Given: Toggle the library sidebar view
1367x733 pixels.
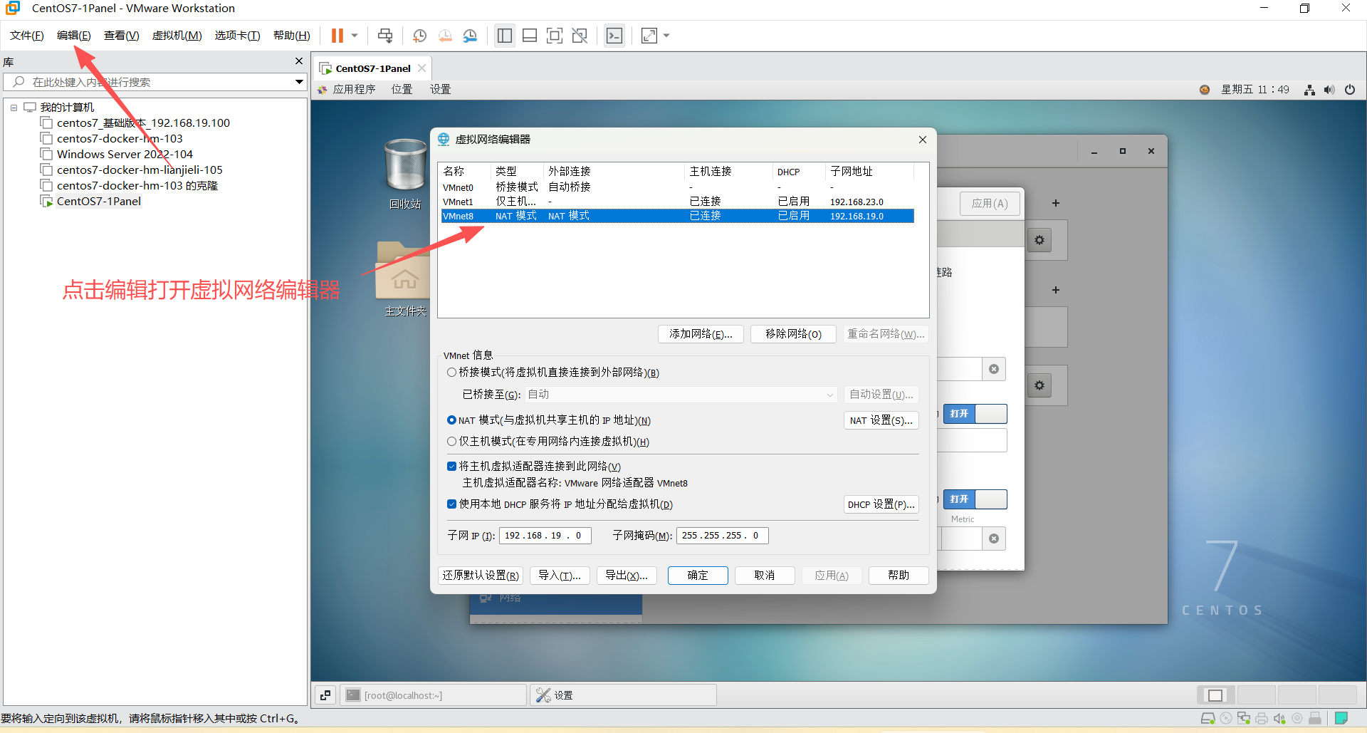Looking at the screenshot, I should pos(505,36).
